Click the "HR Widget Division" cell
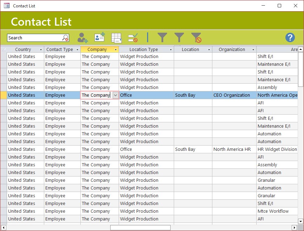This screenshot has width=304, height=231. [x=277, y=149]
